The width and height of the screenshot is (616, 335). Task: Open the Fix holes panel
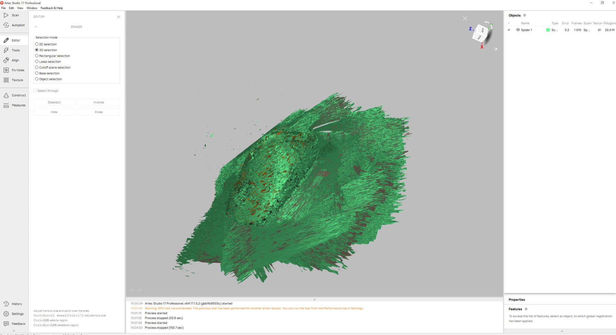(14, 70)
